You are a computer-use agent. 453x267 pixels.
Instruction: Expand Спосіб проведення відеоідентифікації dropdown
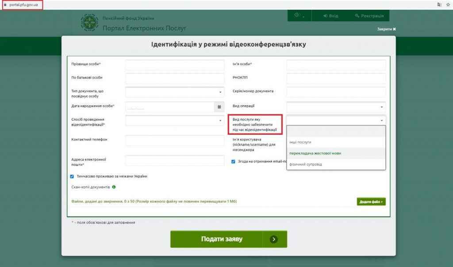(x=175, y=120)
